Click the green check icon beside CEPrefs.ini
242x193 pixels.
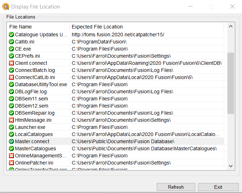pos(11,56)
